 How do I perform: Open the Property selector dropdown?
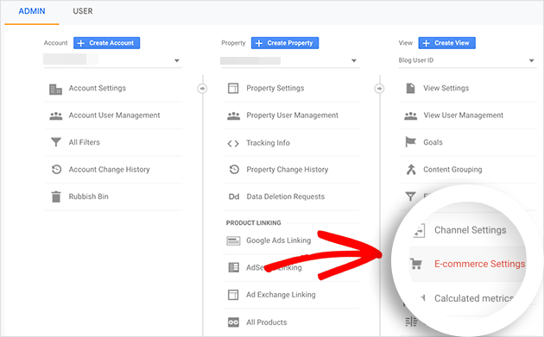coord(290,60)
